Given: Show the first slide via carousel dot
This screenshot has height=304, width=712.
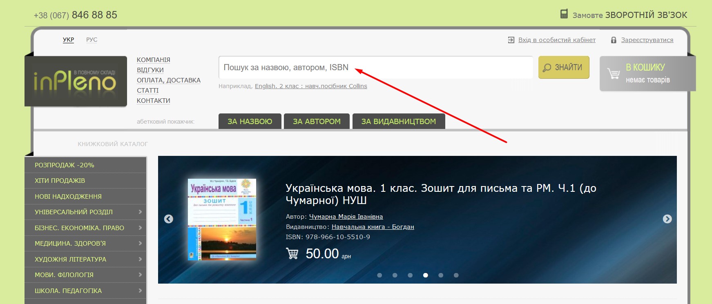Looking at the screenshot, I should coord(379,275).
